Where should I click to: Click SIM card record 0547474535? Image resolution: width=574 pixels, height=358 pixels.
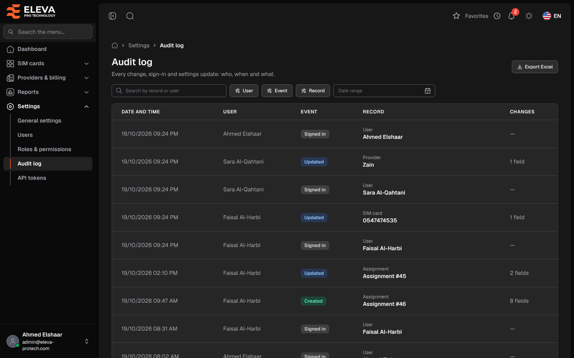380,220
